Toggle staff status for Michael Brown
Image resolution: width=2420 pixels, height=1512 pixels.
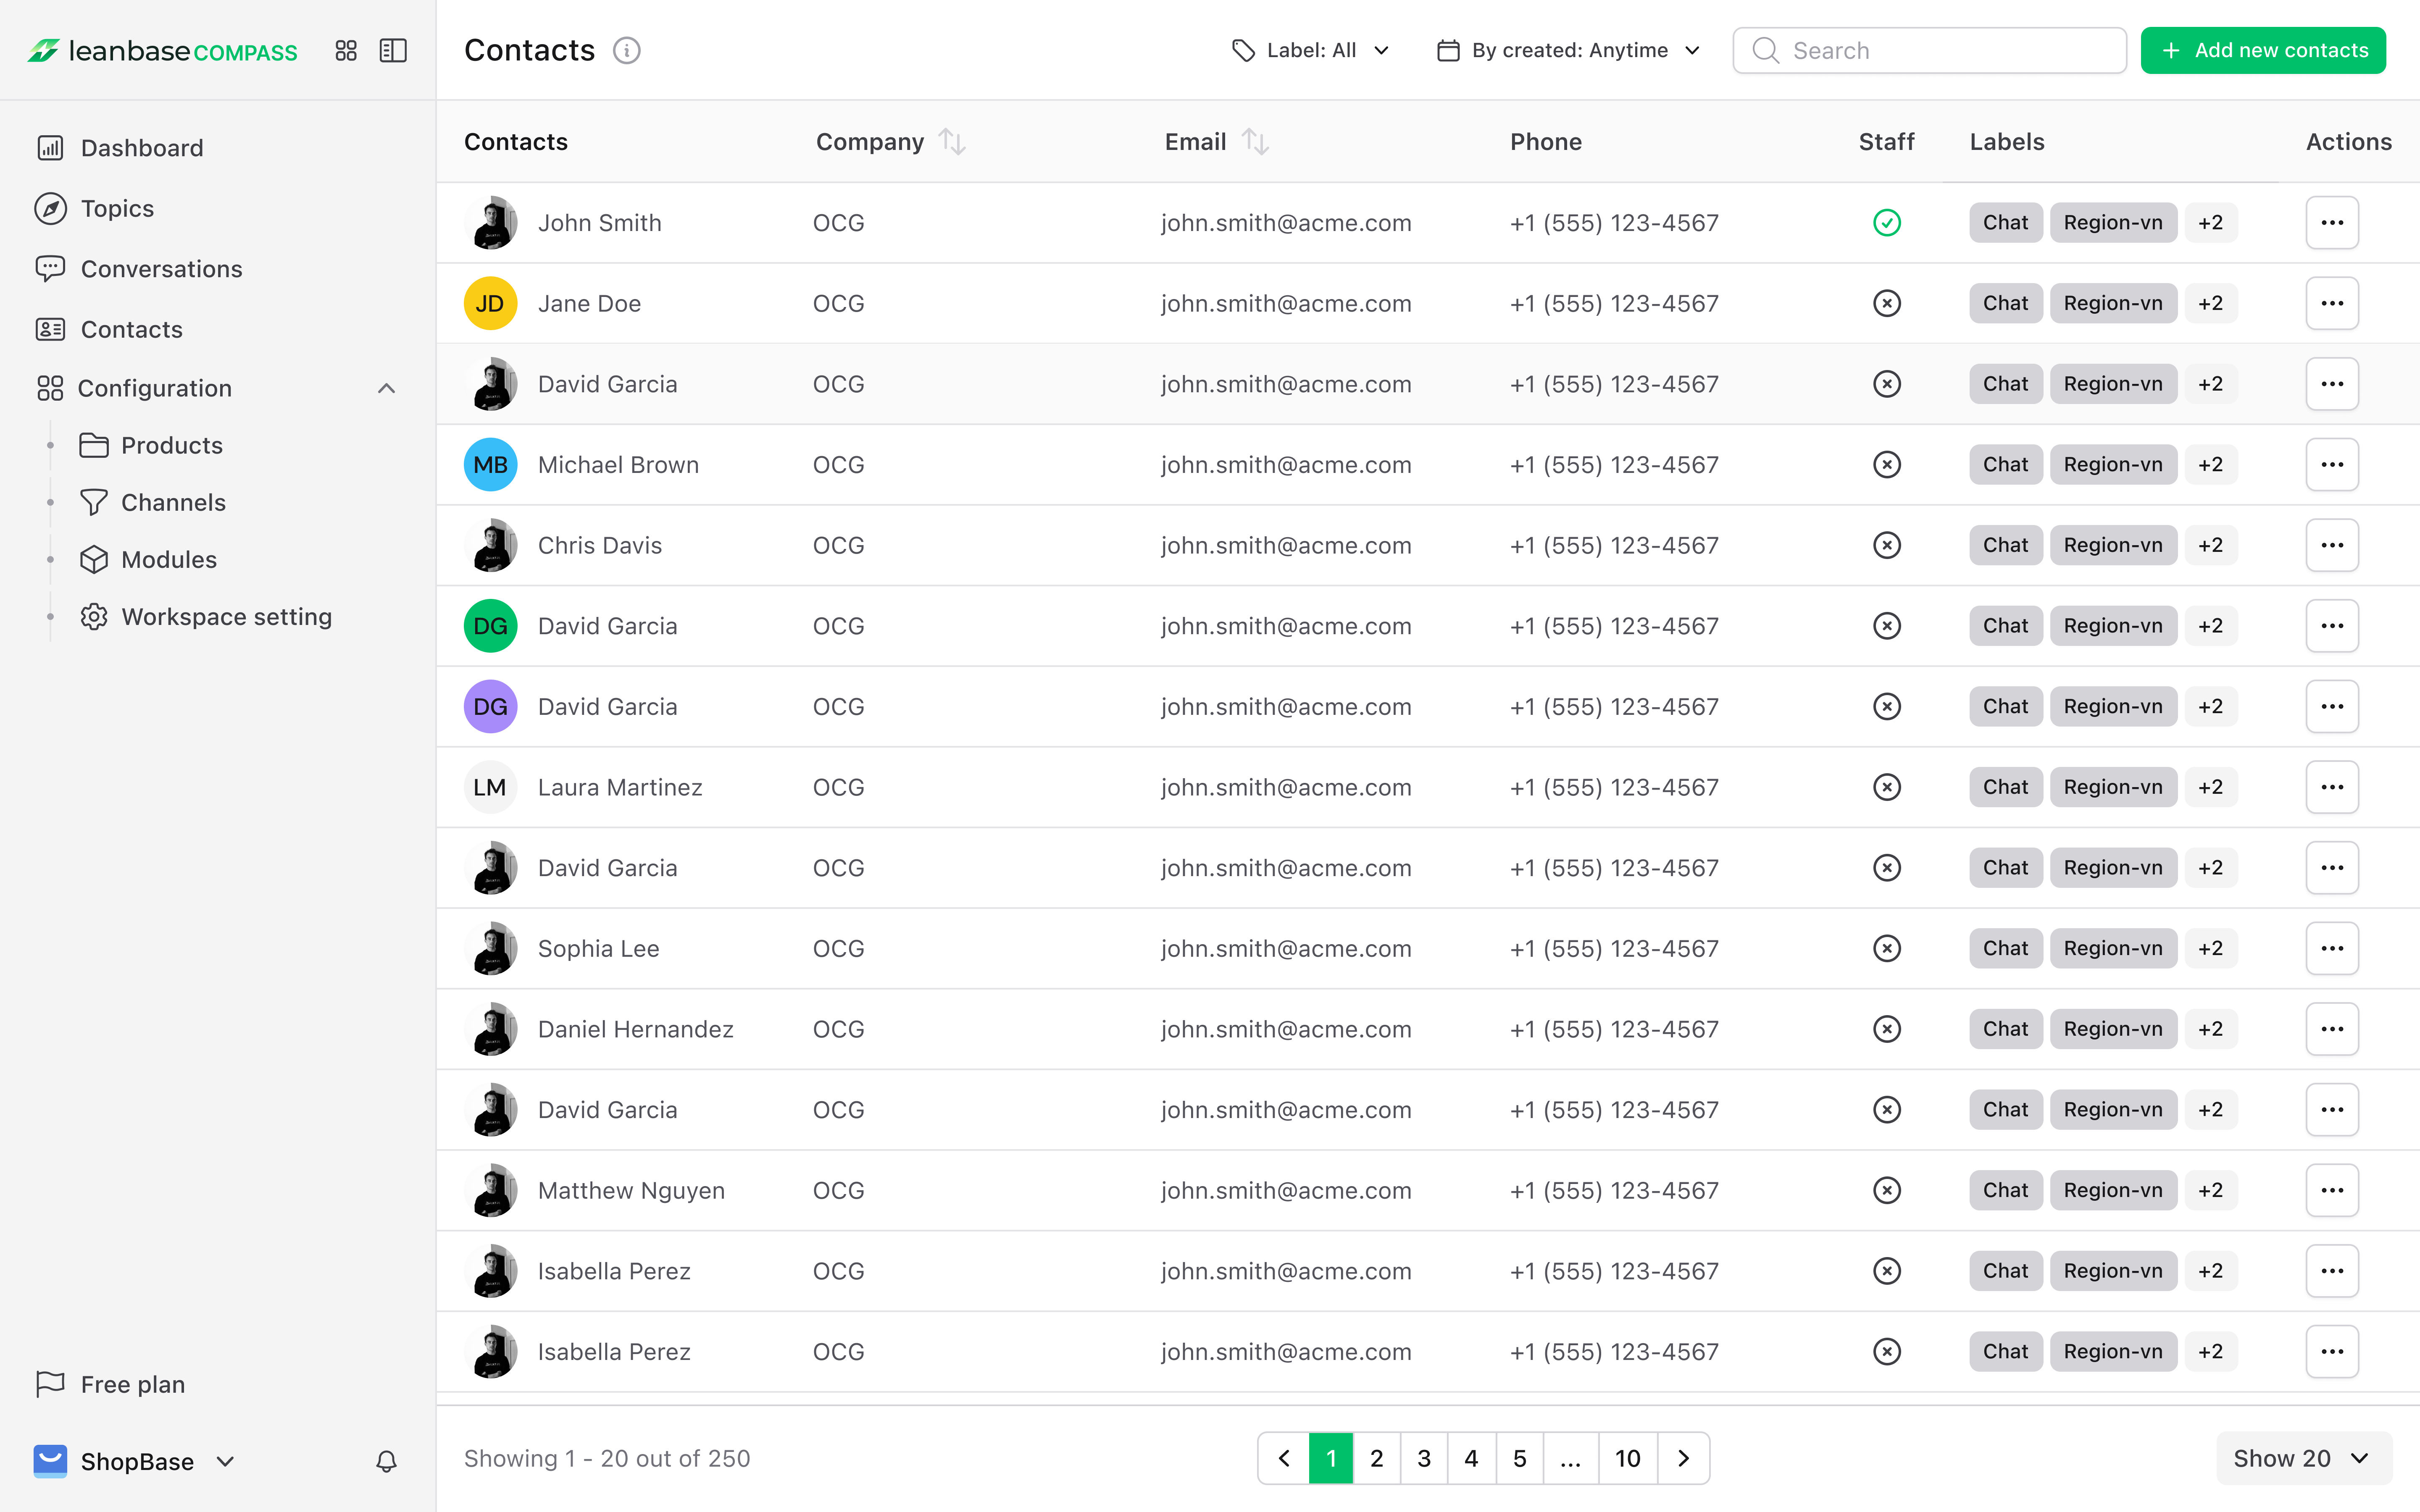point(1886,464)
